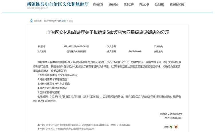Viewport: 215px width, 132px height.
Task: Click 首页 in the breadcrumb trail
Action: point(46,21)
